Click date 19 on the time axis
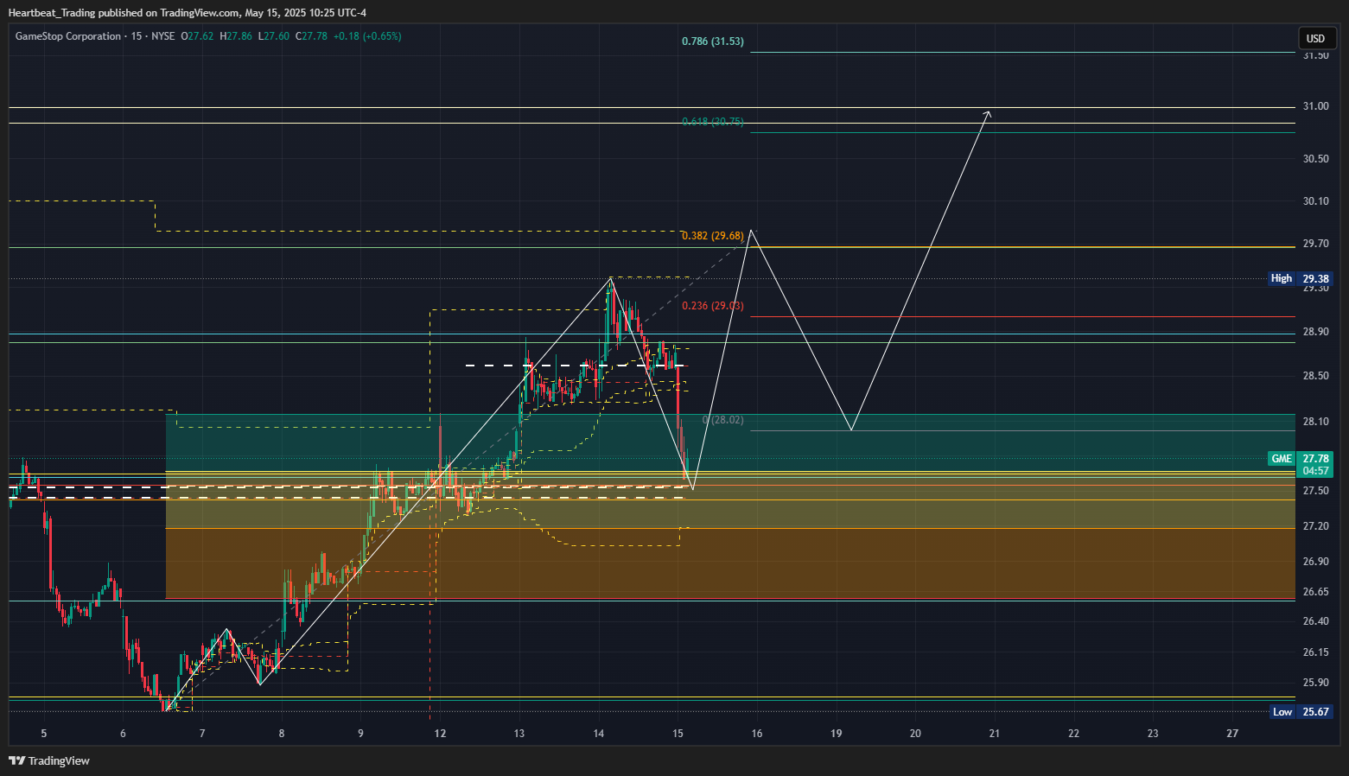The height and width of the screenshot is (776, 1349). click(x=837, y=734)
